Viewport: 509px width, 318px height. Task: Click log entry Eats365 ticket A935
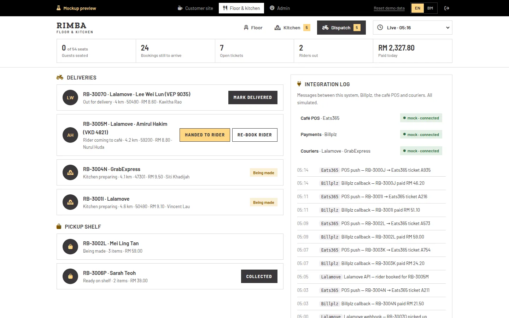coord(371,170)
